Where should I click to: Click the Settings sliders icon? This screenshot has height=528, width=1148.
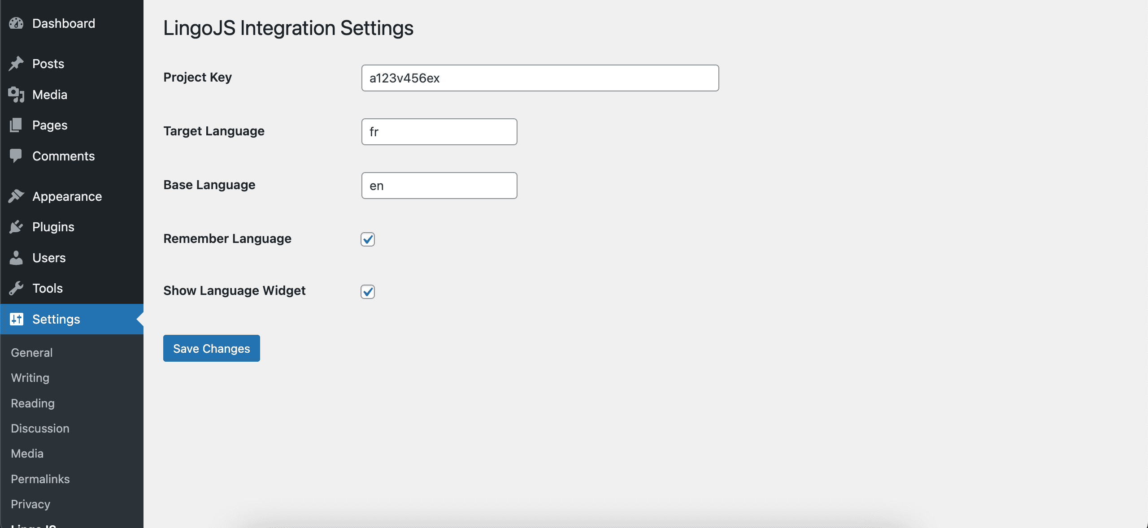(x=16, y=319)
